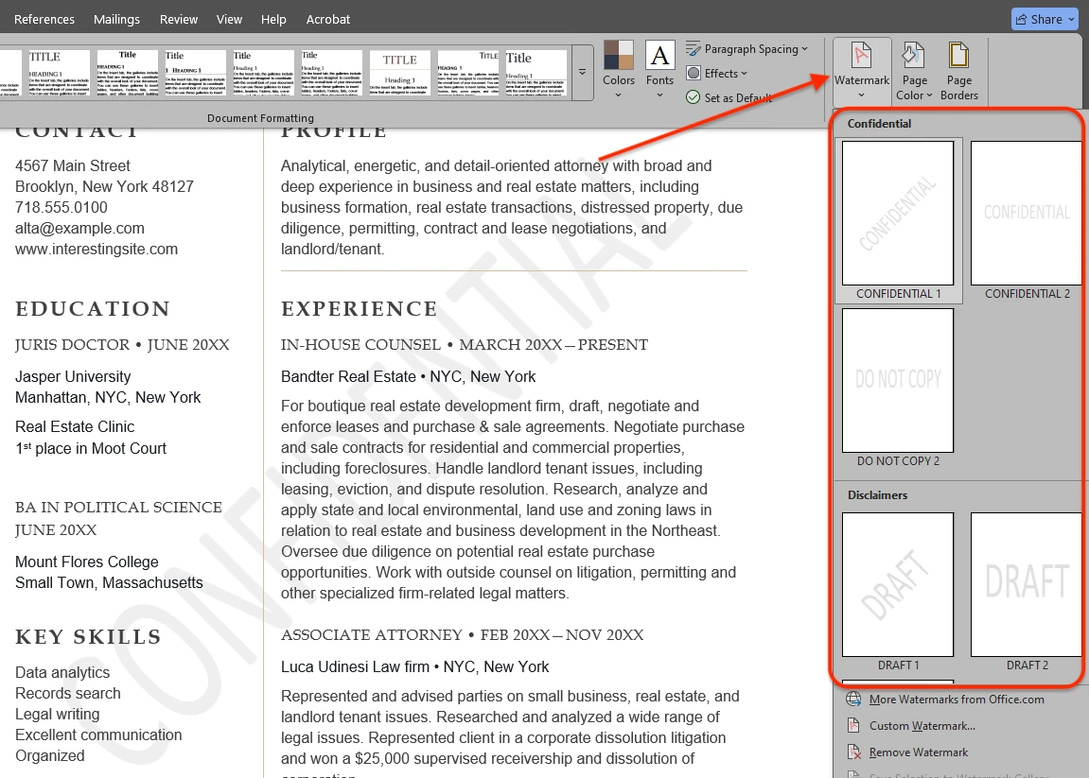Click the Effects icon in the ribbon
The image size is (1089, 778).
(694, 74)
